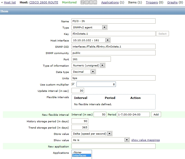Open the Applications (1) link
185x159 pixels.
pyautogui.click(x=110, y=2)
